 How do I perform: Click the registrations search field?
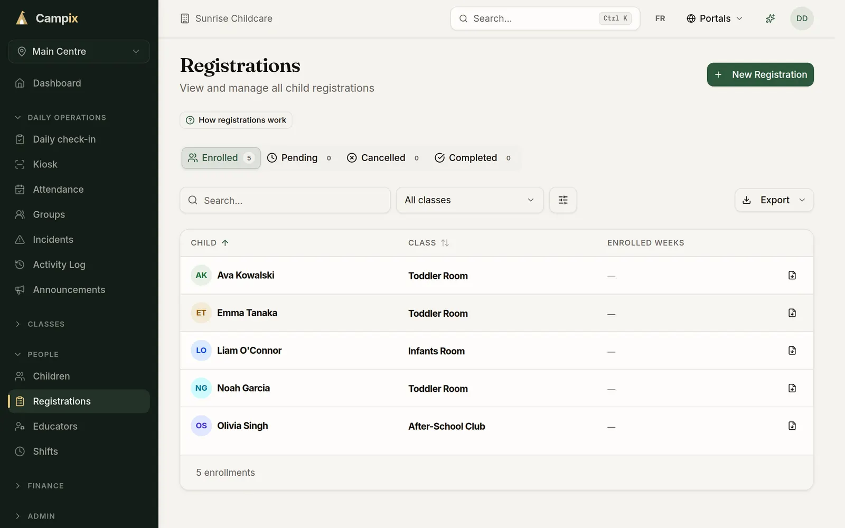click(285, 200)
